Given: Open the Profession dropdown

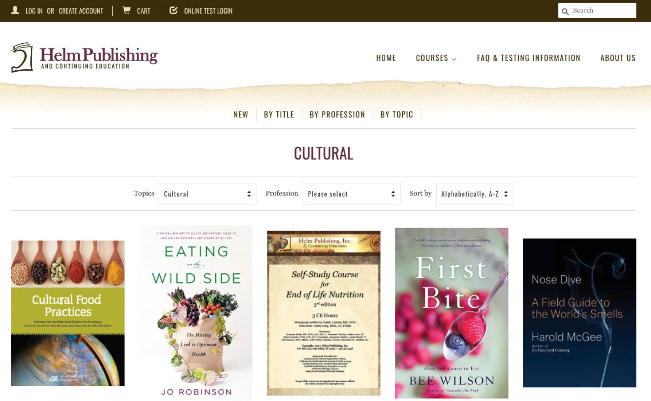Looking at the screenshot, I should pyautogui.click(x=352, y=194).
